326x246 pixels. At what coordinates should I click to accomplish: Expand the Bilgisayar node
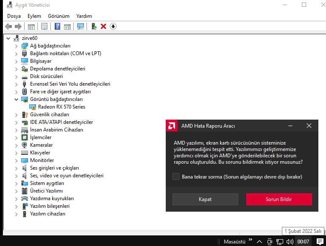[x=16, y=61]
